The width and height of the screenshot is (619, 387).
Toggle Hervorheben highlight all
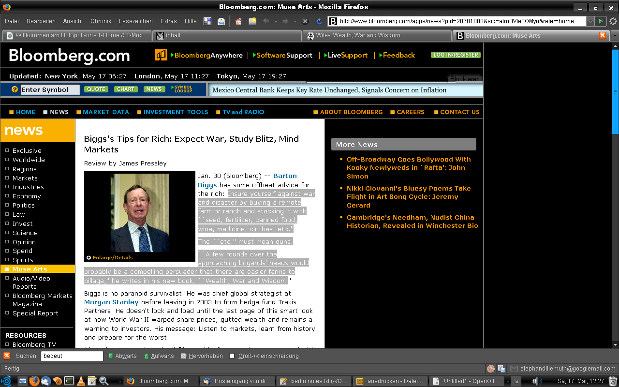pos(202,356)
